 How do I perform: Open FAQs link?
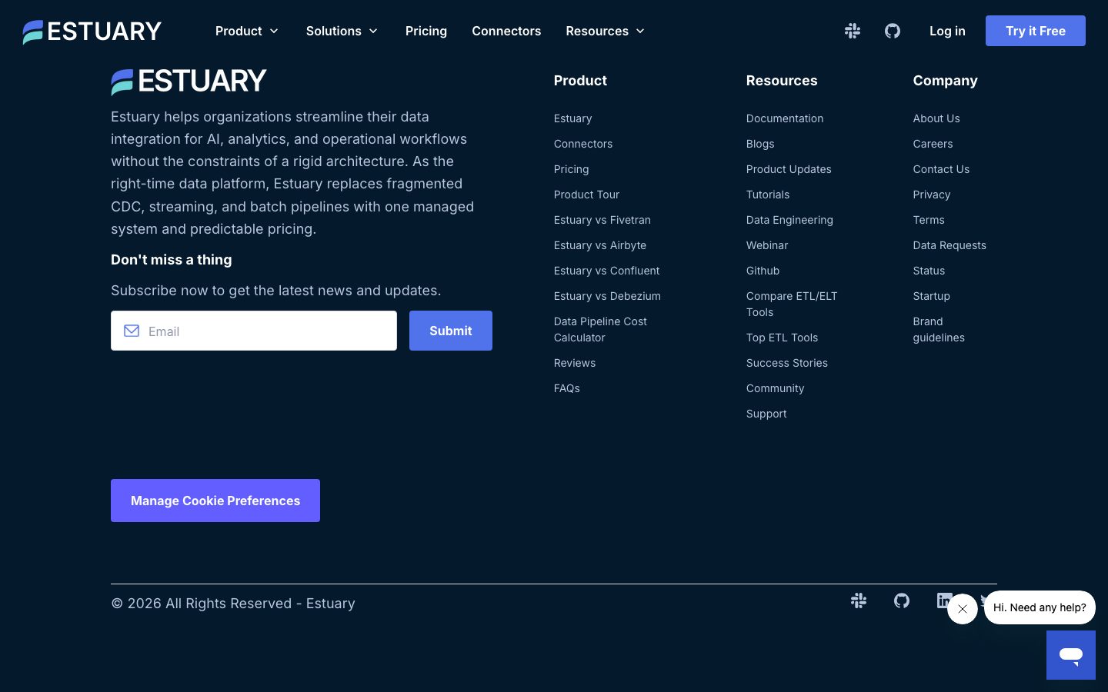tap(567, 388)
